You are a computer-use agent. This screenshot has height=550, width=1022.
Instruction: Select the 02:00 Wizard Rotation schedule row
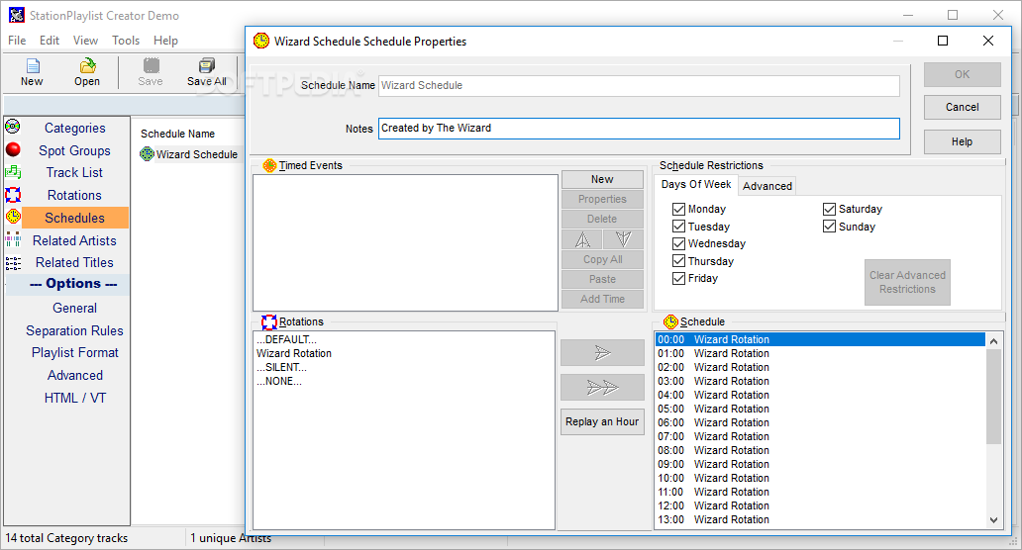pos(821,367)
